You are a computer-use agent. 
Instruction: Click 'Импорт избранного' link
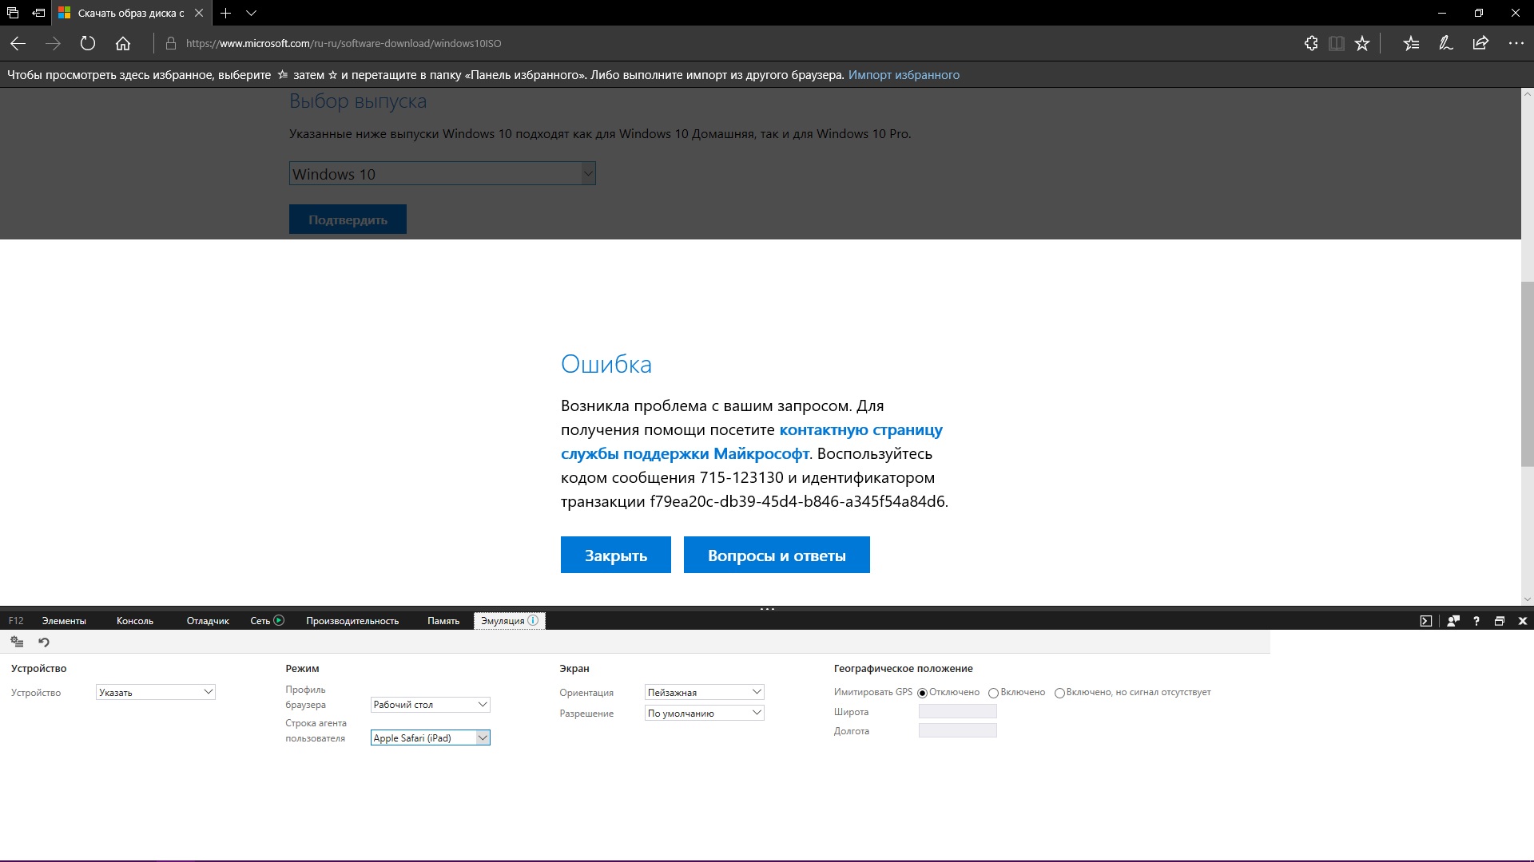(x=904, y=75)
